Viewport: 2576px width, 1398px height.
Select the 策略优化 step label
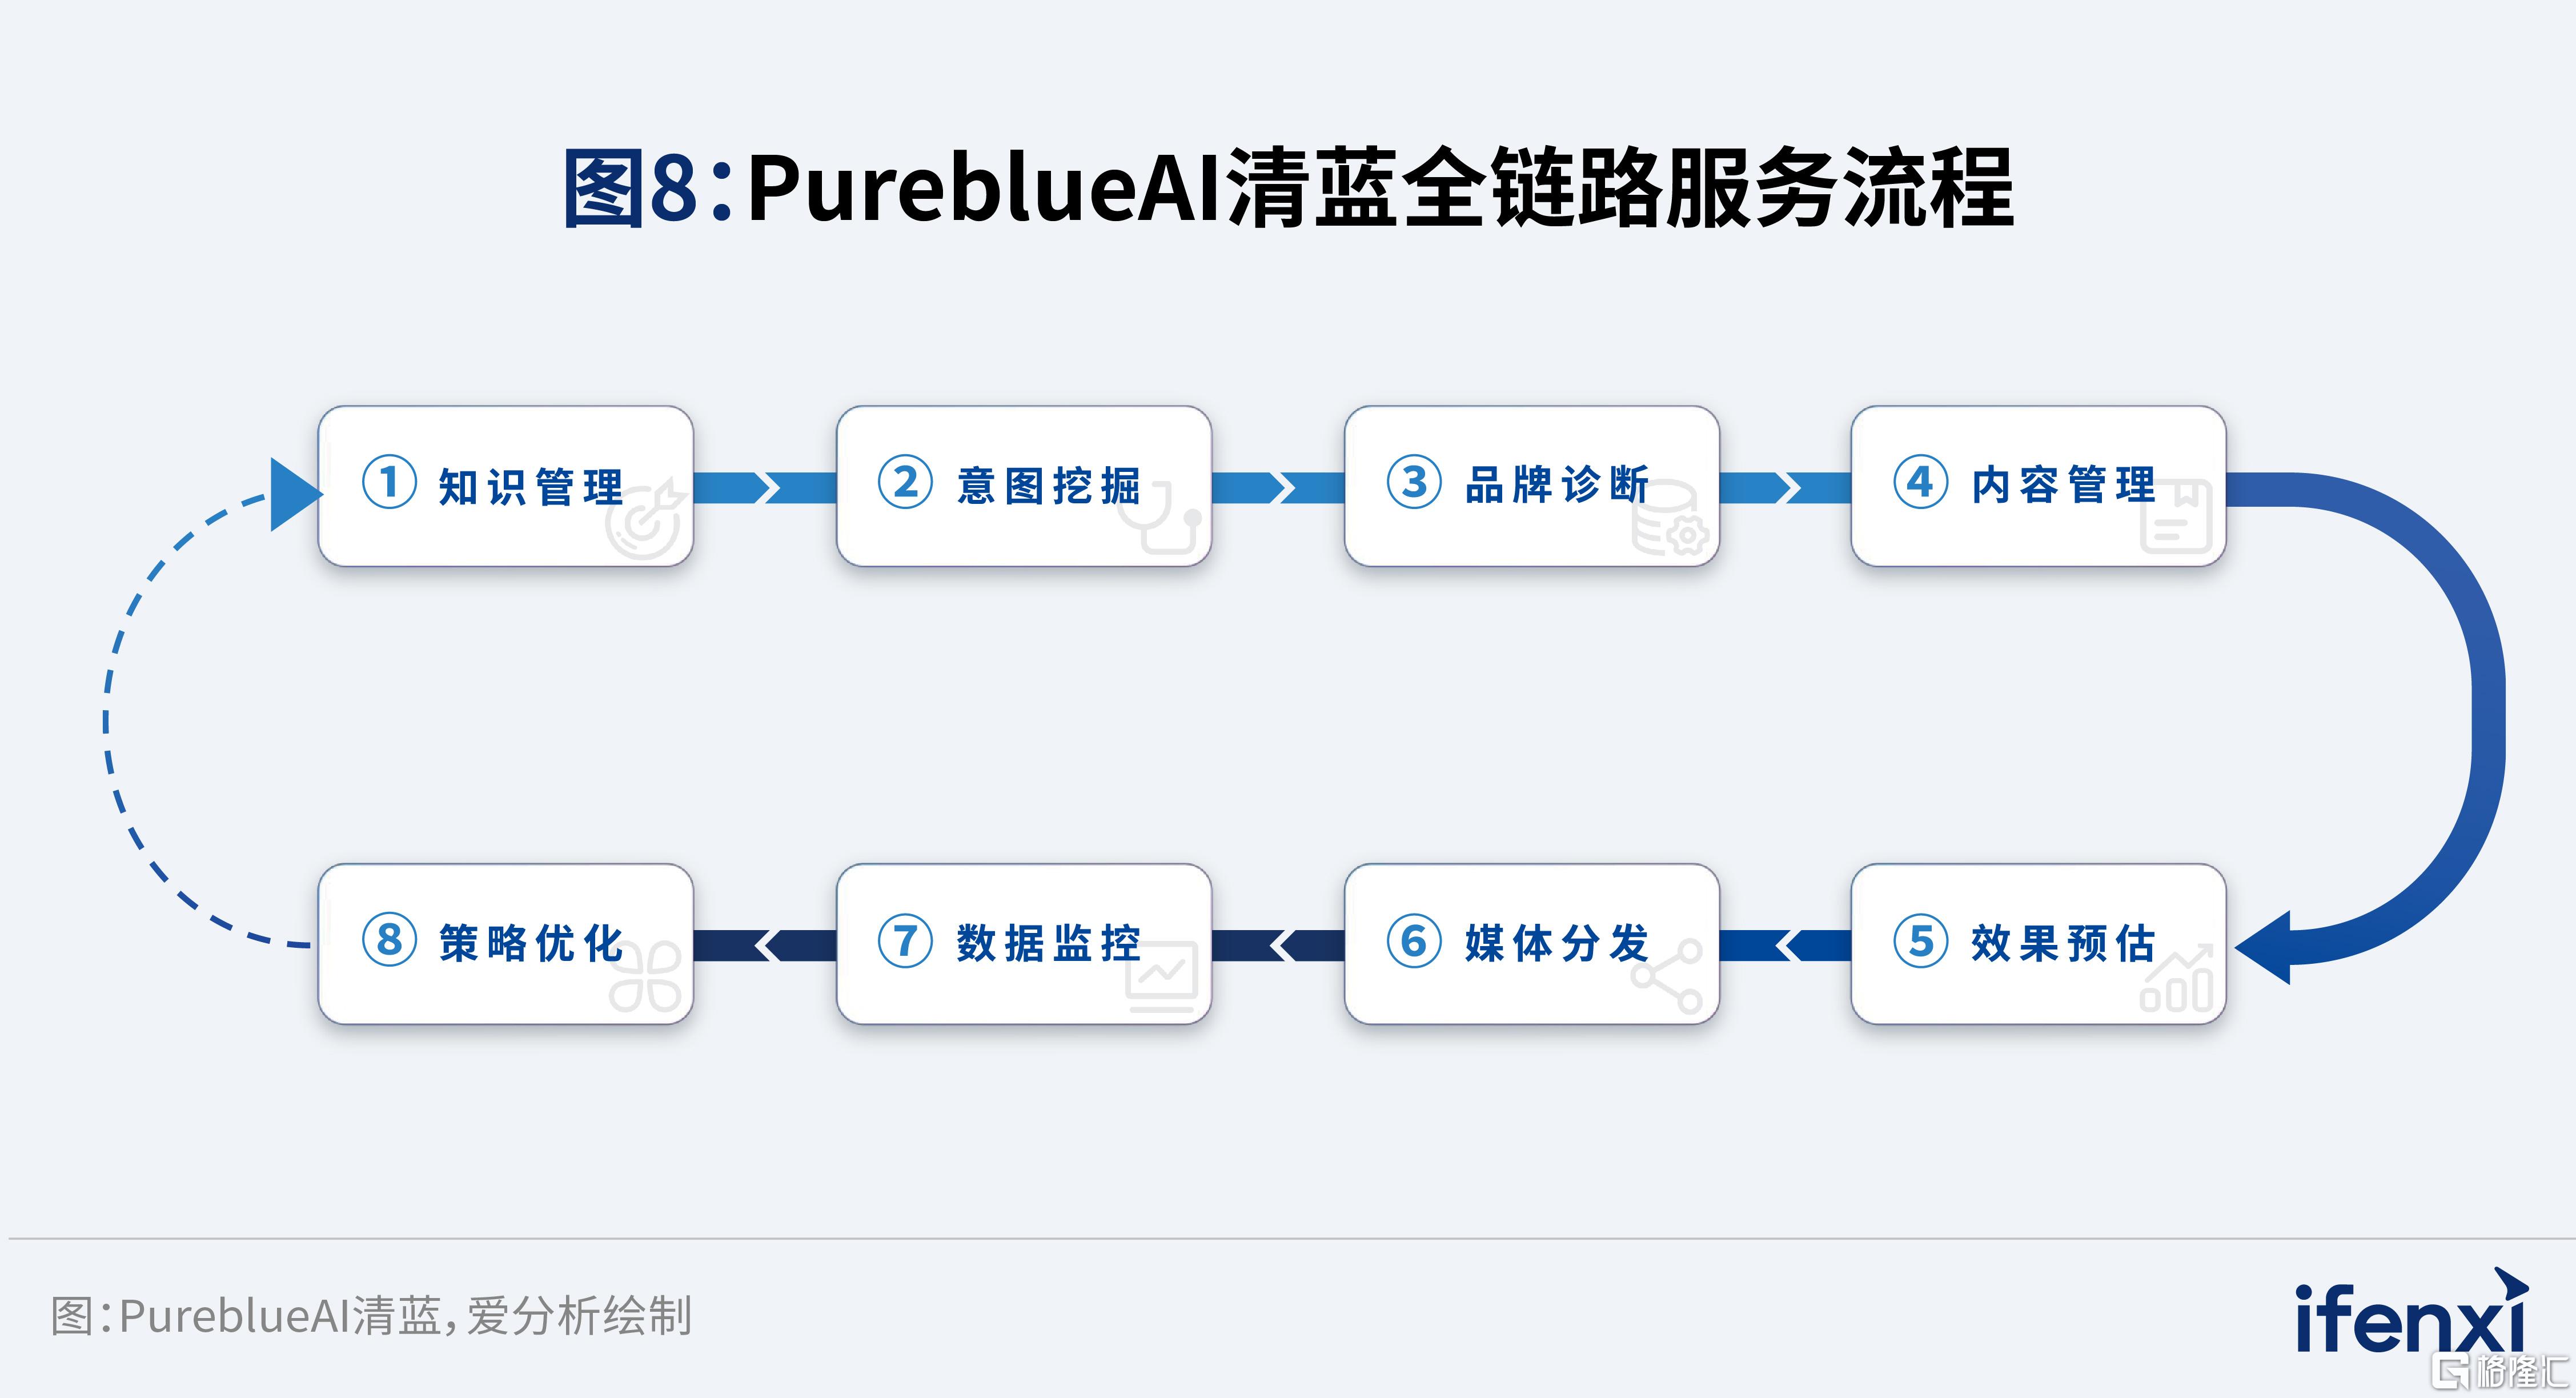click(x=532, y=943)
